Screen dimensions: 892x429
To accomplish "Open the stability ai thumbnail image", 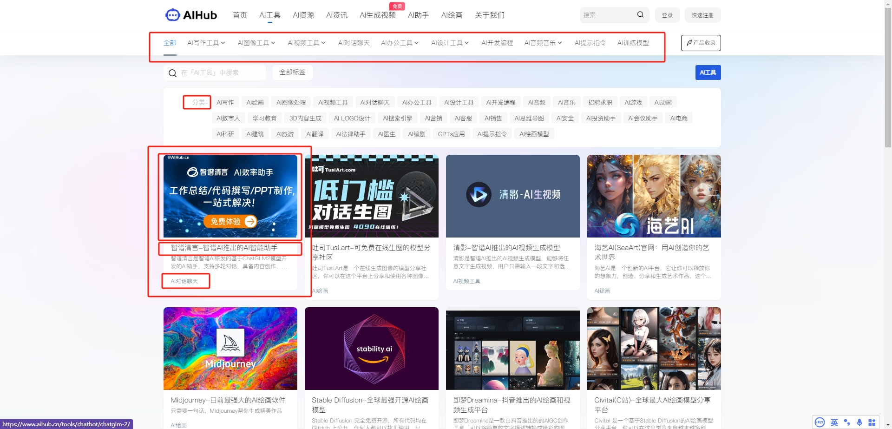I will point(372,349).
